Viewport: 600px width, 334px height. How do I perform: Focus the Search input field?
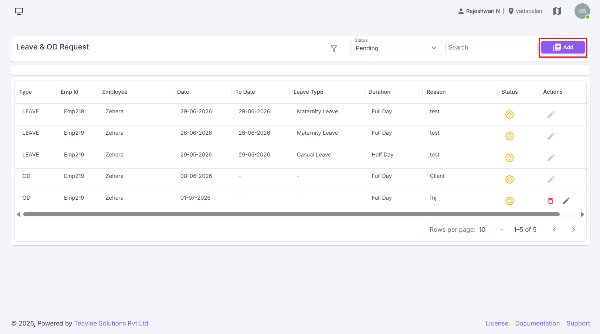491,48
